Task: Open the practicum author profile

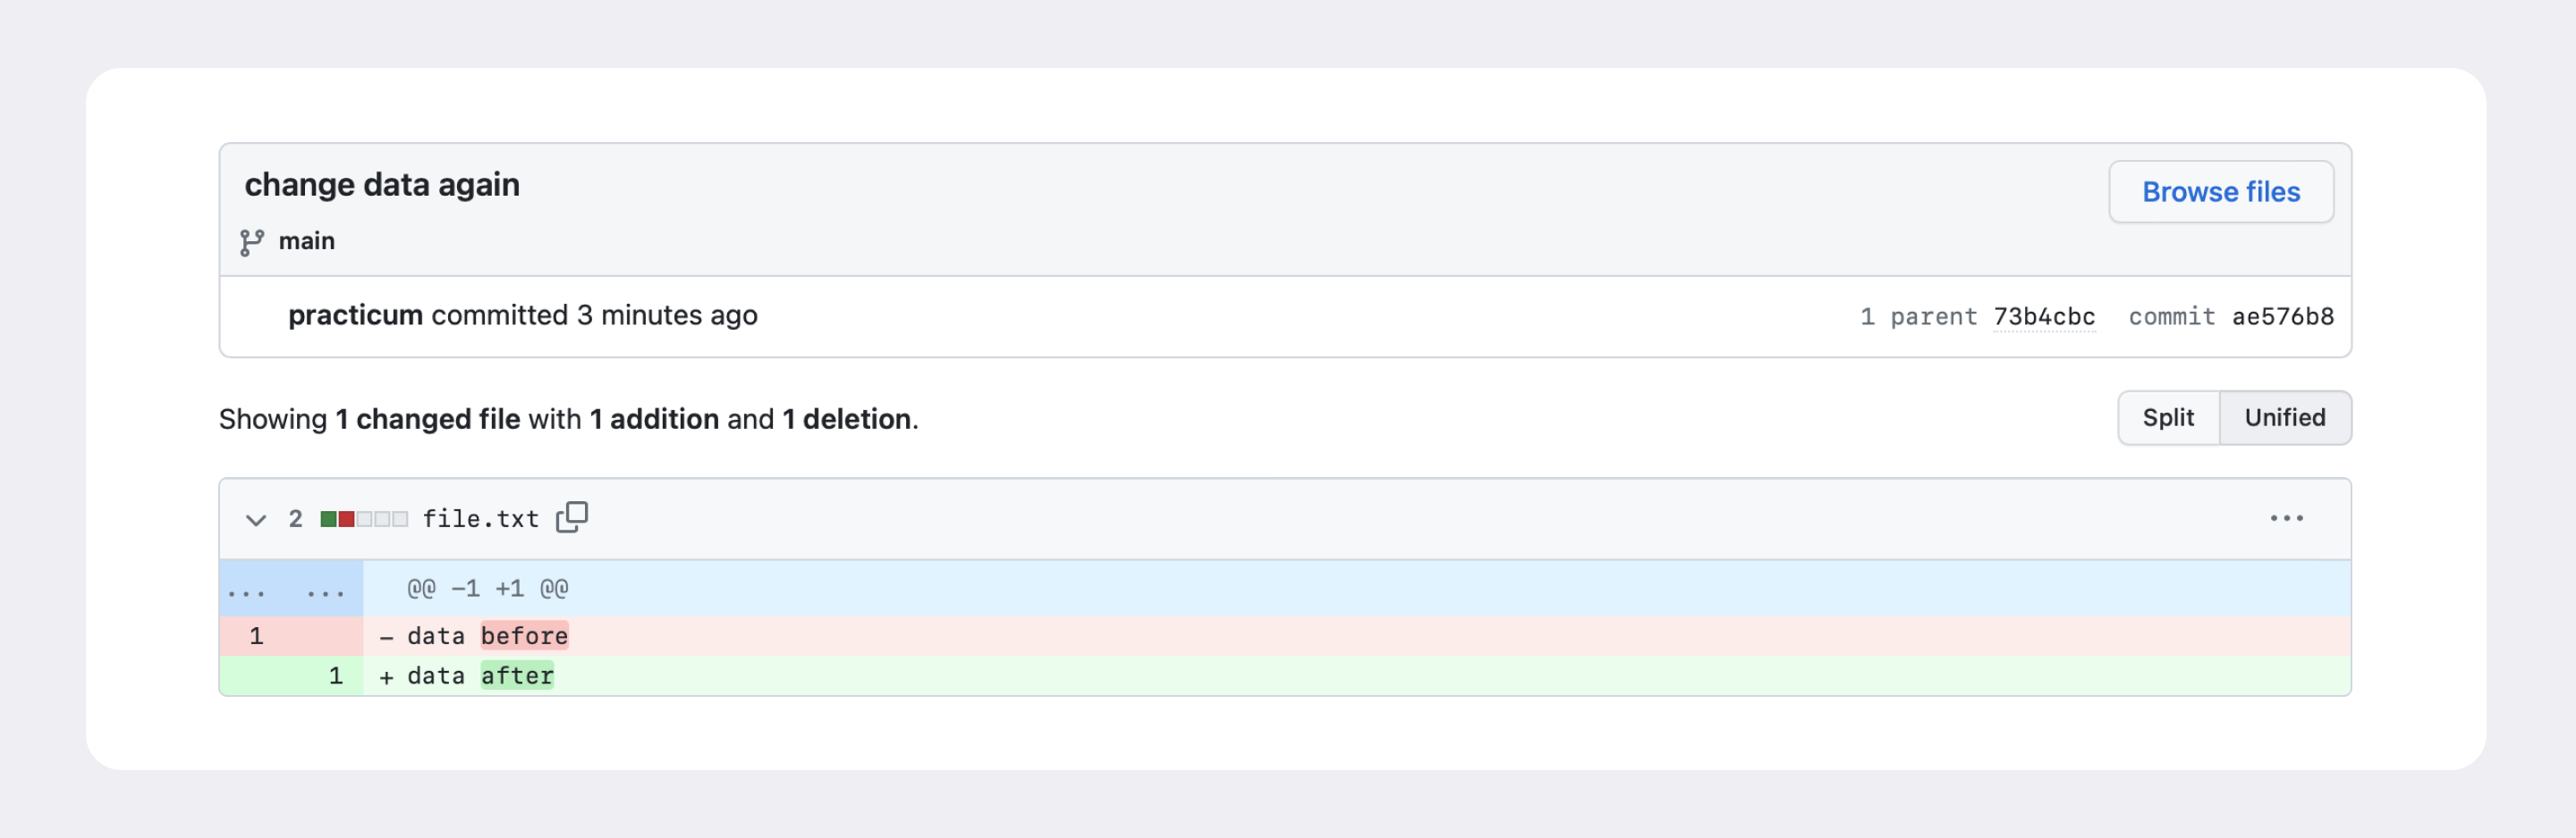Action: [x=355, y=315]
